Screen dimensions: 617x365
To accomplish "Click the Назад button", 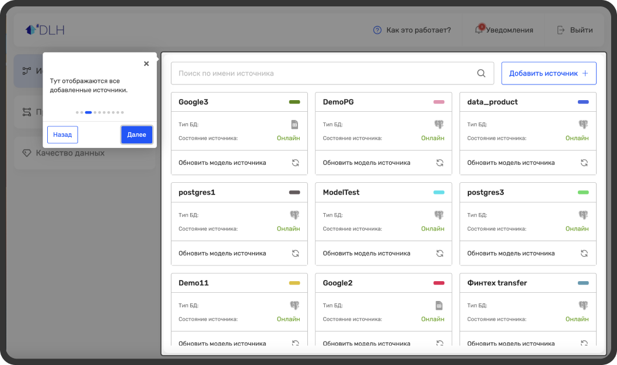I will [62, 134].
